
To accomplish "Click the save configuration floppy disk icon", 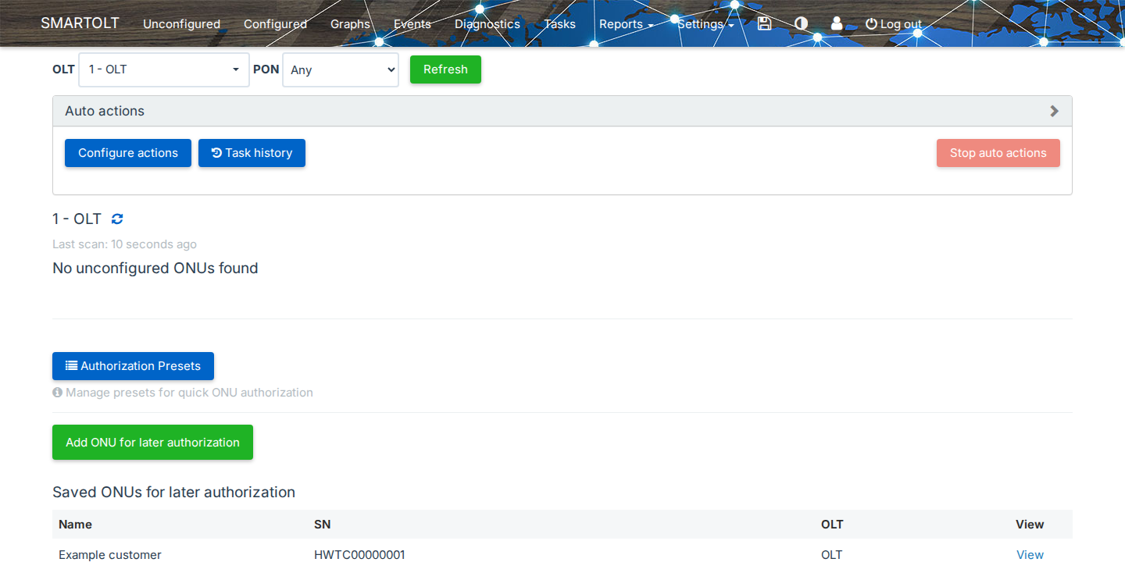I will 764,23.
